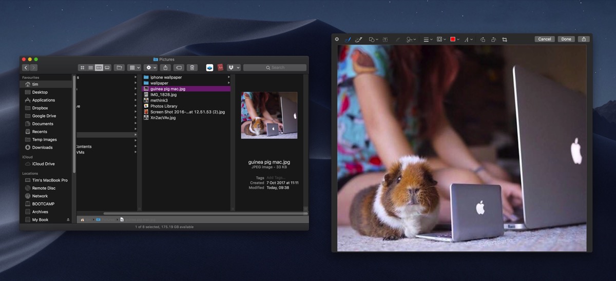
Task: Click the Done button
Action: 566,39
